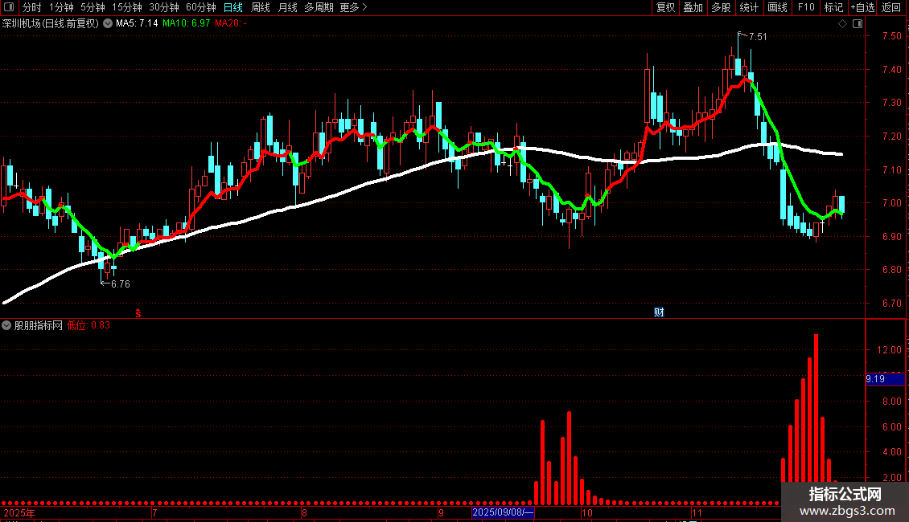Image resolution: width=909 pixels, height=522 pixels.
Task: Switch to the 分时 tab
Action: click(32, 7)
